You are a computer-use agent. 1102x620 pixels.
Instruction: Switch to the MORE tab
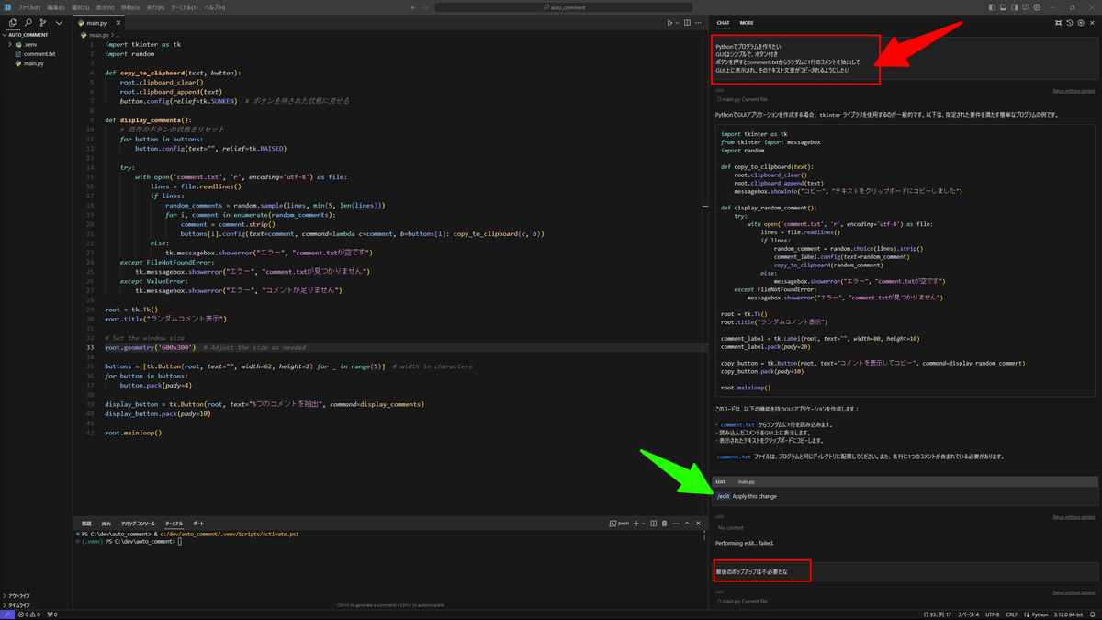747,23
